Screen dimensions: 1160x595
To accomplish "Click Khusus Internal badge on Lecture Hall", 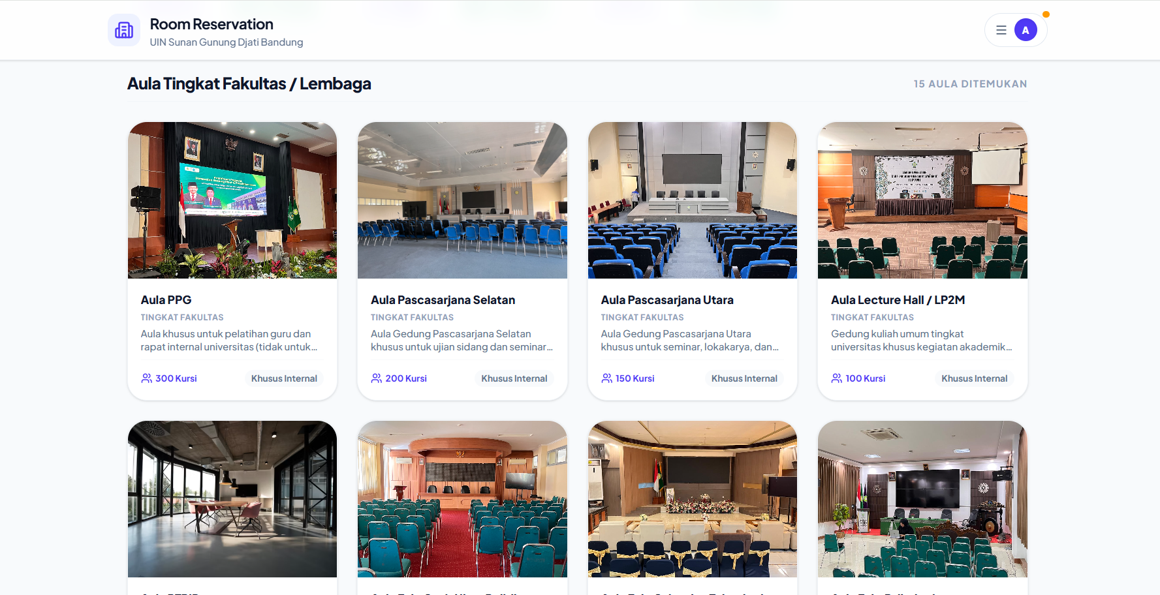I will click(x=975, y=378).
